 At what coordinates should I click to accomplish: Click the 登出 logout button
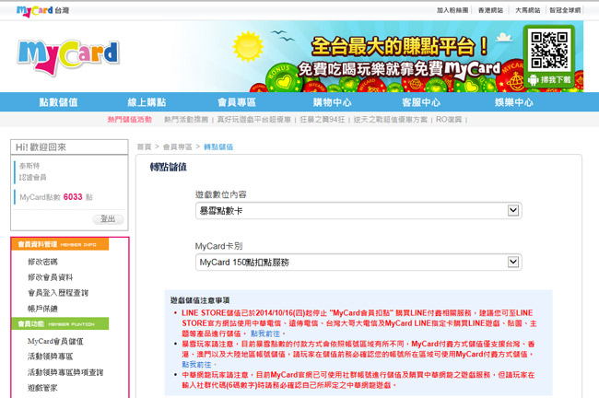[x=109, y=219]
